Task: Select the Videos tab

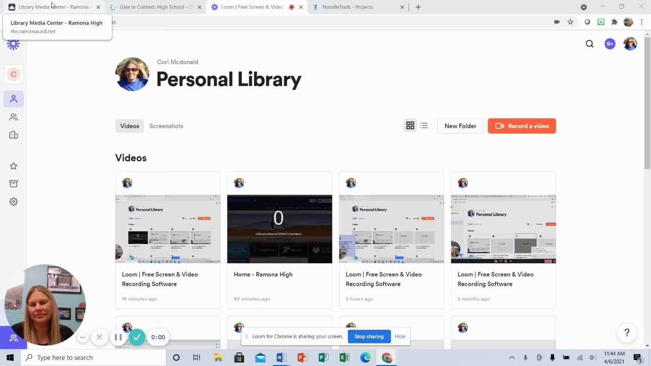Action: coord(130,126)
